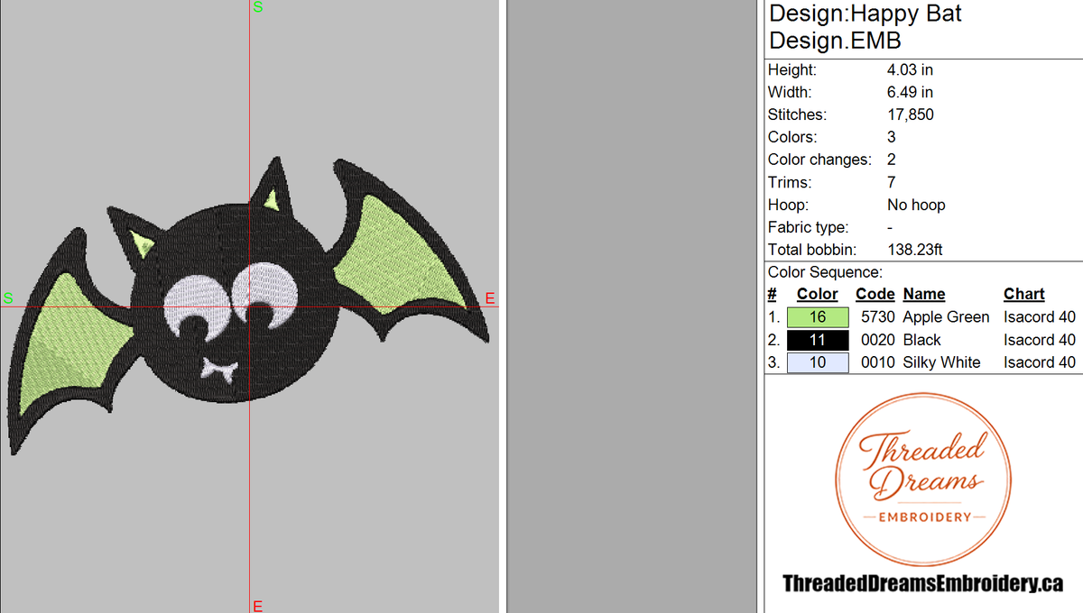
Task: Click the Hoop value 'No hoop'
Action: point(916,205)
